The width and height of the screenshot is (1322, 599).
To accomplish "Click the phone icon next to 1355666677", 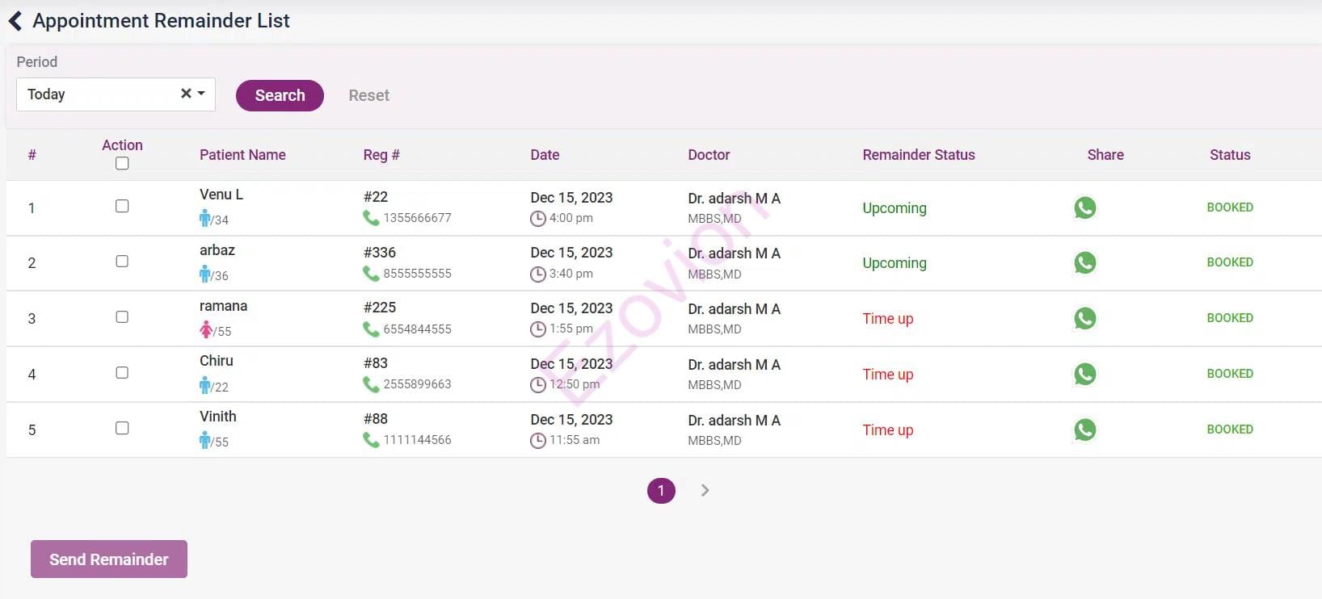I will coord(371,218).
